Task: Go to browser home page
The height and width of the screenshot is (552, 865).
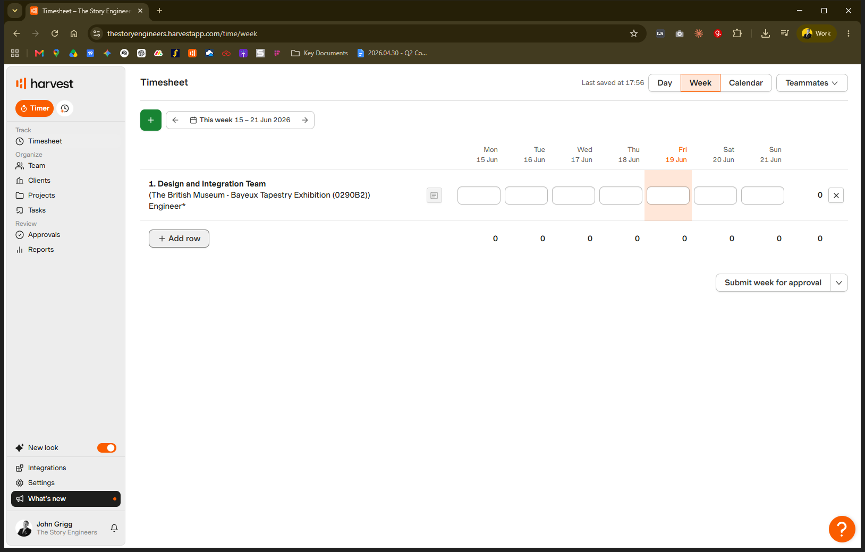Action: tap(74, 33)
